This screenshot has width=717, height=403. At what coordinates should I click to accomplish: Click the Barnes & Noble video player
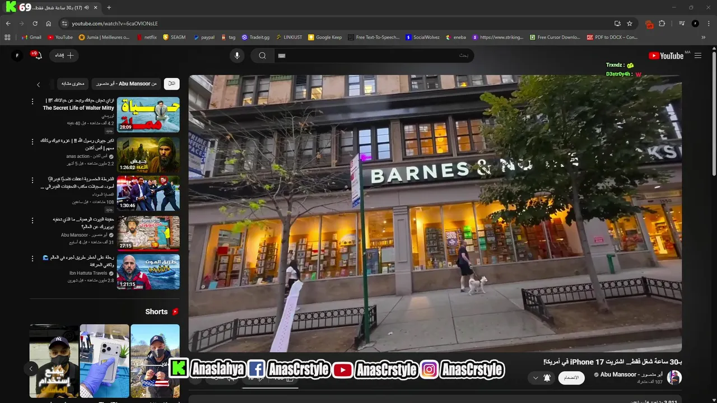(x=435, y=213)
